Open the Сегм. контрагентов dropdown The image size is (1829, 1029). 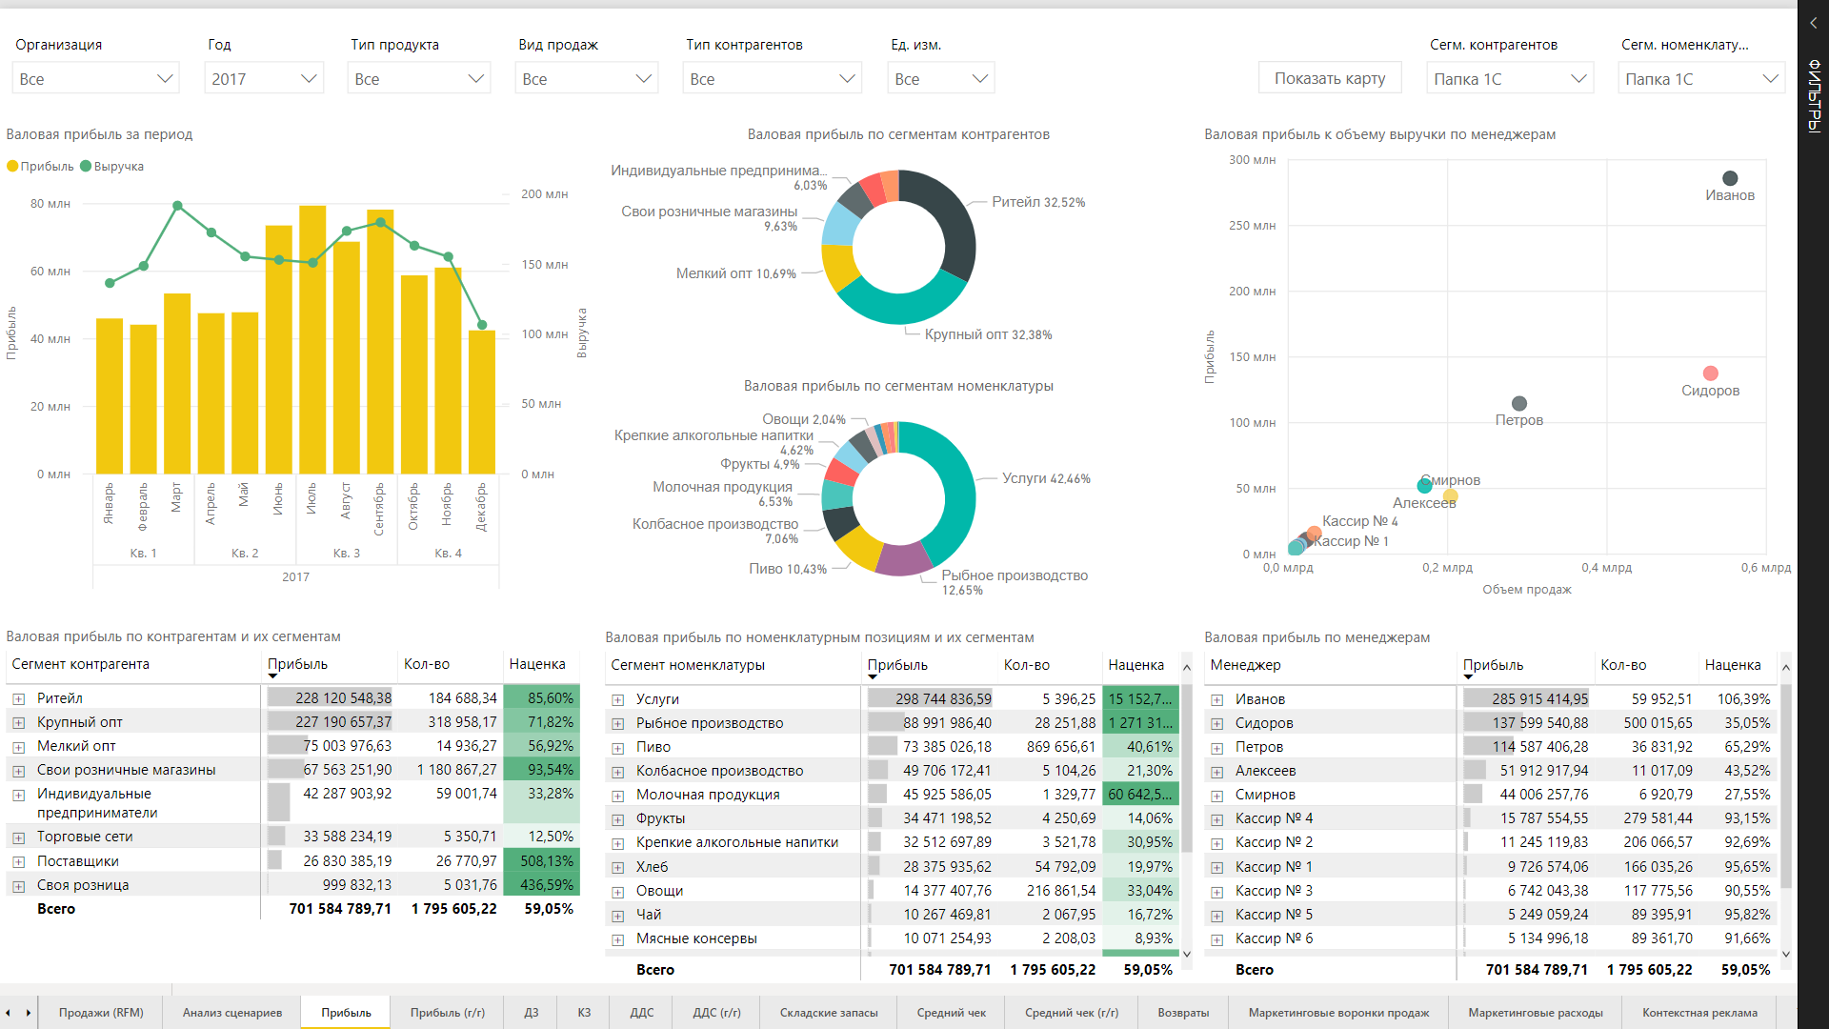pos(1510,78)
